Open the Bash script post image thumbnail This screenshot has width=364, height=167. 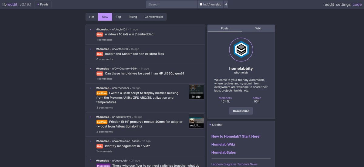click(x=196, y=92)
